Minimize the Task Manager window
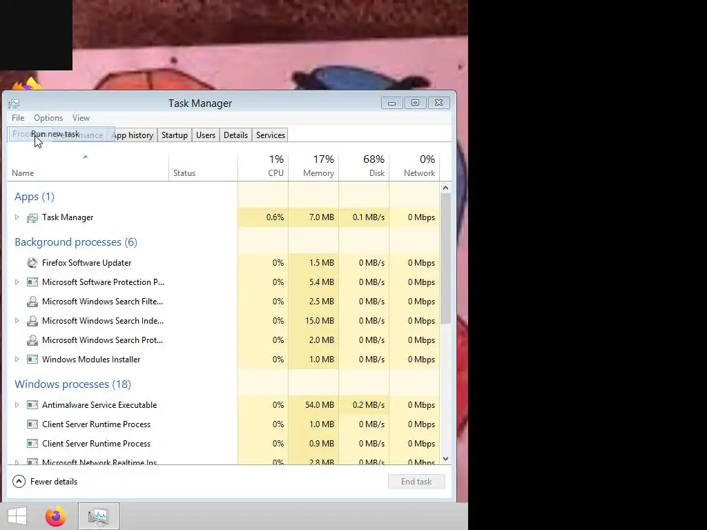 [392, 104]
